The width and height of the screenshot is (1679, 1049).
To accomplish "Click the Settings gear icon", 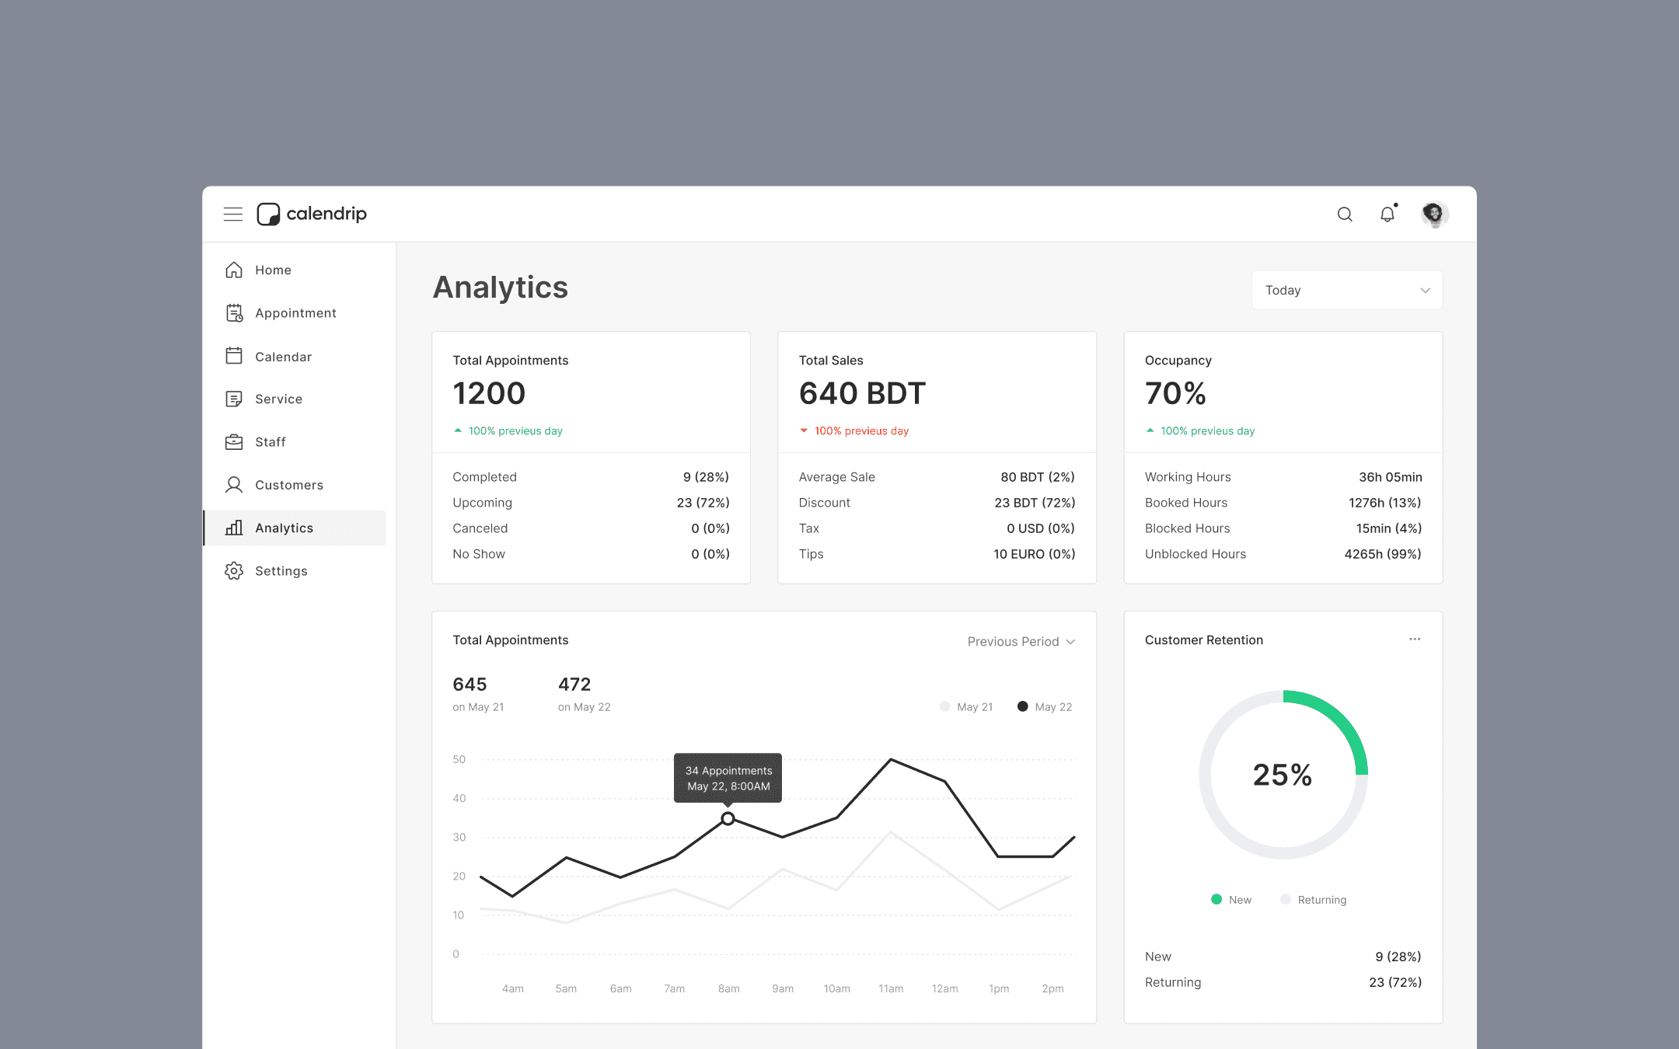I will pos(234,571).
